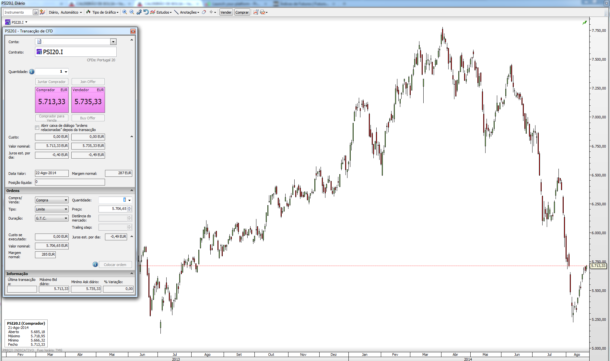Click the print chart icon
Viewport: 610px width, 361px height.
point(263,12)
